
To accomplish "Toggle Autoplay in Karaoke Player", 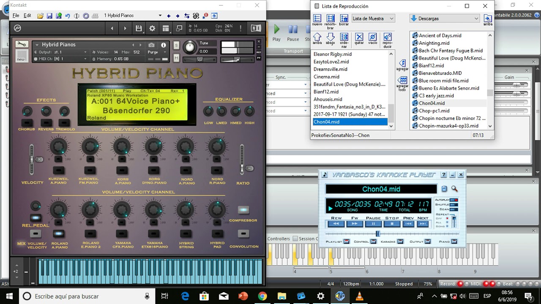I will 454,200.
